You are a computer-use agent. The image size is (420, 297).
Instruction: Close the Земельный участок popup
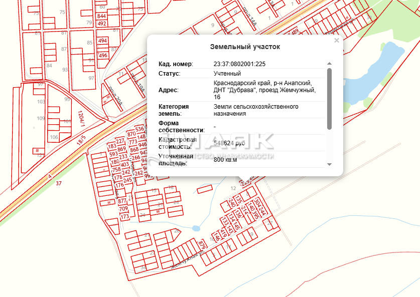(x=337, y=41)
